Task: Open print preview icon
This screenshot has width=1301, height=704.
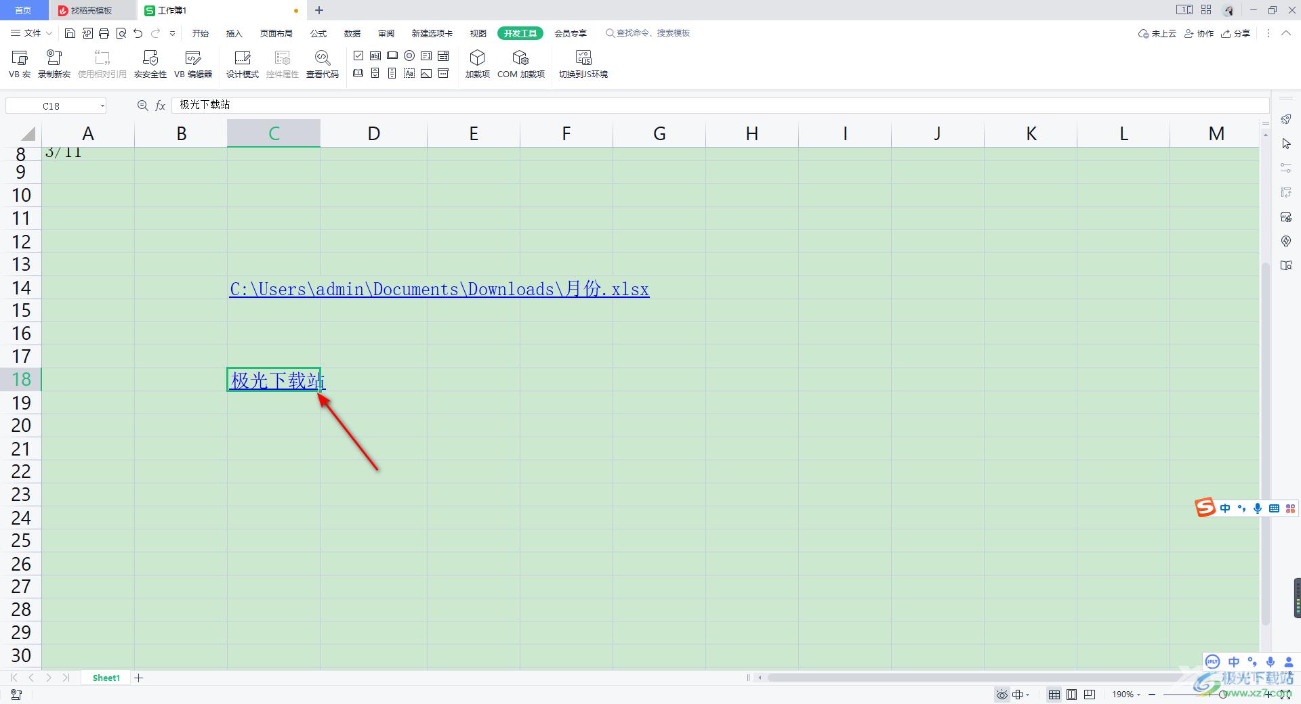Action: [x=121, y=33]
